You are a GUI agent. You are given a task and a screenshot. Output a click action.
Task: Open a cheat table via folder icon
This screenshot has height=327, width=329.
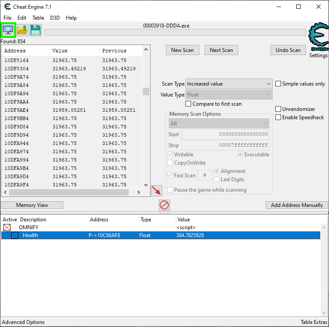(22, 31)
